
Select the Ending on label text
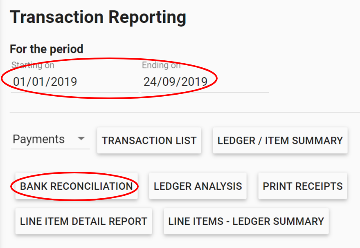coord(161,65)
